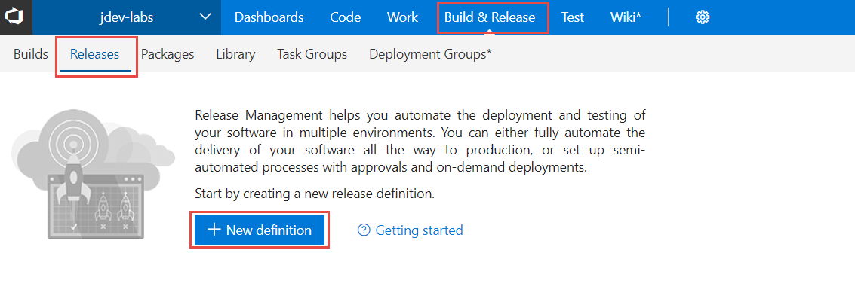
Task: Switch to the Packages tab
Action: click(168, 54)
